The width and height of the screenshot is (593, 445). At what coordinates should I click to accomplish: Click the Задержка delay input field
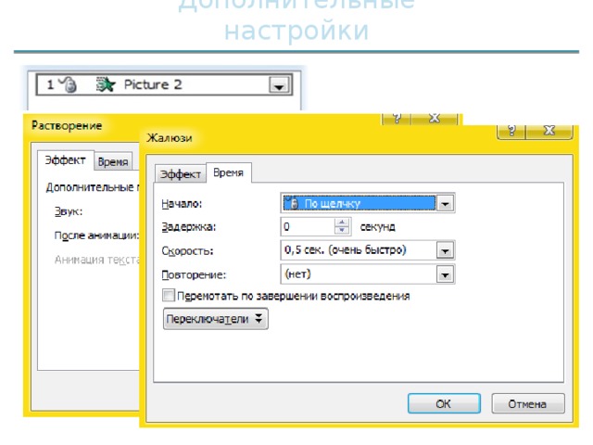308,226
